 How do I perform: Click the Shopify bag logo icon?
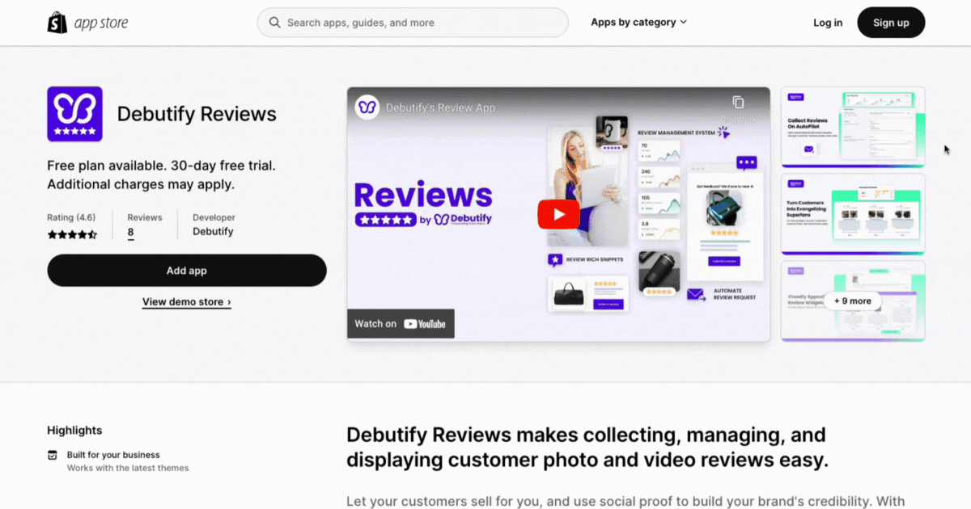point(57,23)
